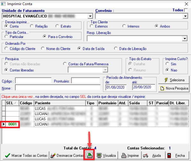Viewport: 191px width, 161px height.
Task: Open Ajuda help with ambulance icon
Action: [x=154, y=155]
